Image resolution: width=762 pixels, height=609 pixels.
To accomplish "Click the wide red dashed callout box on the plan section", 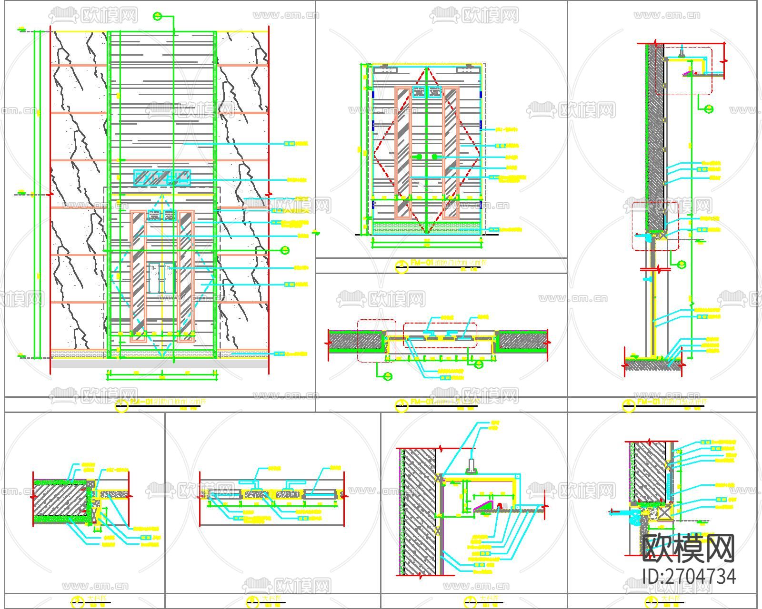I will (x=440, y=335).
